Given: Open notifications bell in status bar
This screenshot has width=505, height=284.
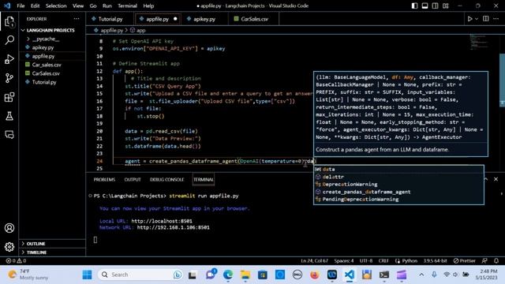Looking at the screenshot, I should 496,261.
